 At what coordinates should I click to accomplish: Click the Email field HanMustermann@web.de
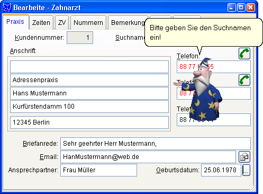tap(148, 157)
